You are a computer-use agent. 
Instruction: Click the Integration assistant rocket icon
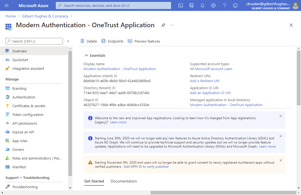click(7, 68)
